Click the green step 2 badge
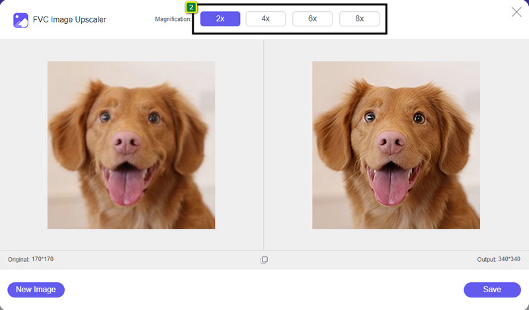529x310 pixels. (191, 7)
